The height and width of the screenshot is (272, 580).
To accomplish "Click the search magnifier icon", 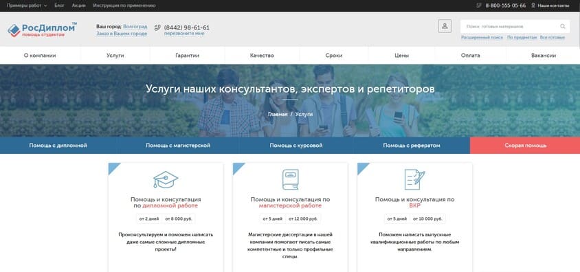I will 563,26.
